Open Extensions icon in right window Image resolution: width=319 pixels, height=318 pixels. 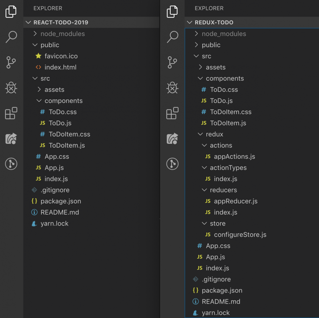coord(172,113)
